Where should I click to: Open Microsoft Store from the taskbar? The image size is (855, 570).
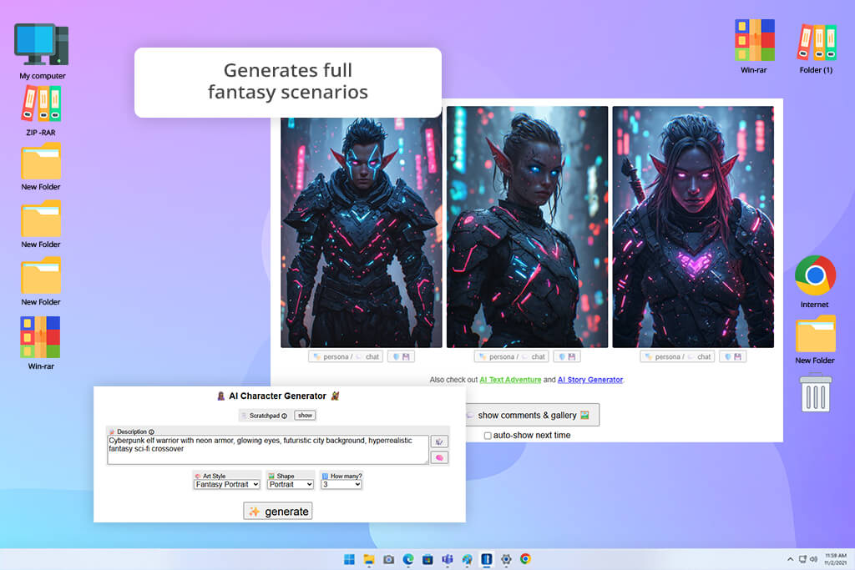click(x=427, y=559)
